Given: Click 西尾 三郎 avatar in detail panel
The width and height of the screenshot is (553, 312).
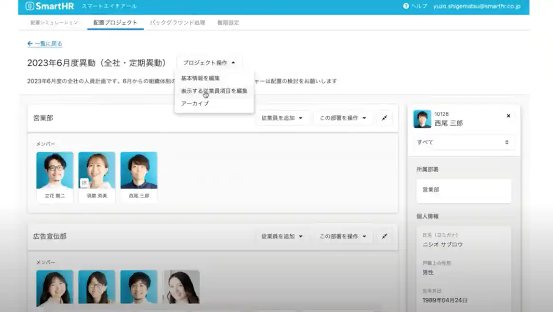Looking at the screenshot, I should (422, 119).
